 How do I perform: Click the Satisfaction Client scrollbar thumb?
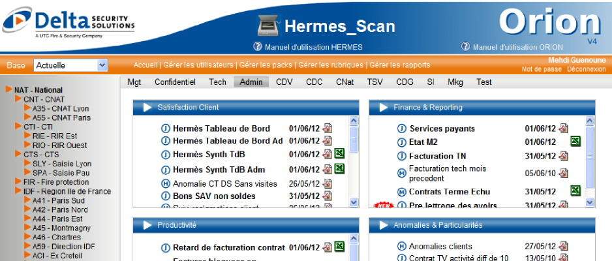tap(354, 139)
